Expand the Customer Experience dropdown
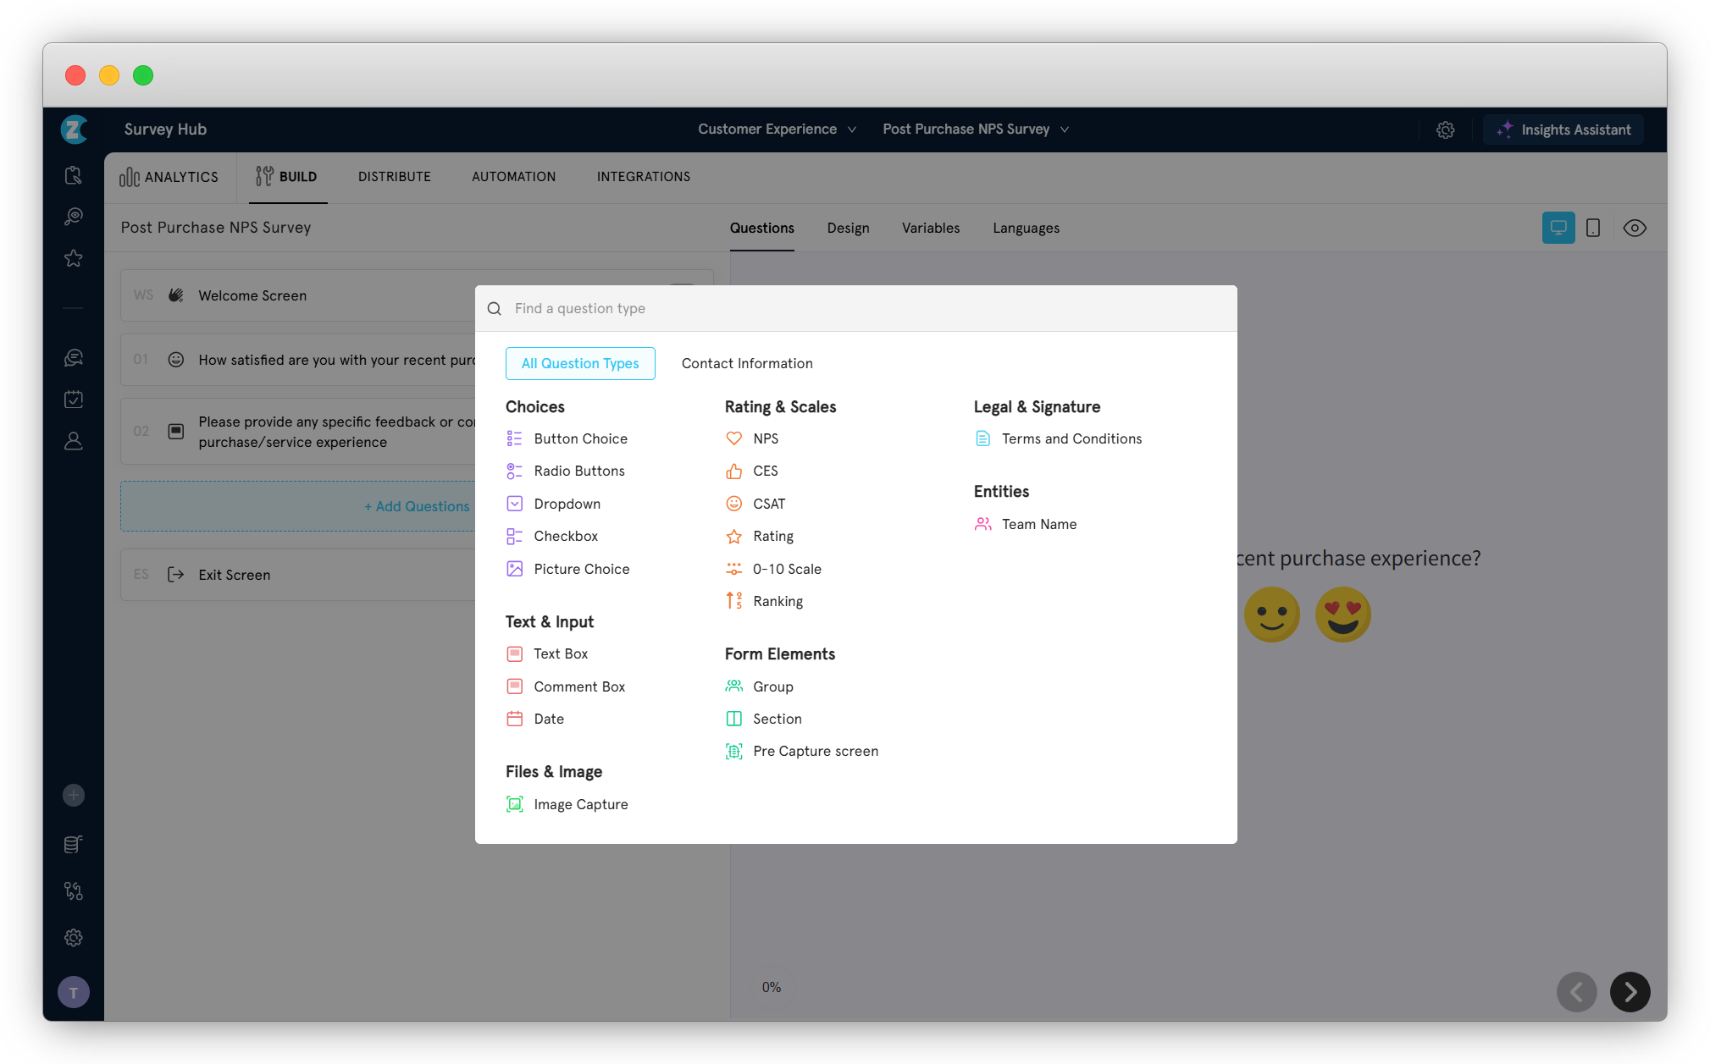Screen dimensions: 1710x1064 pos(777,129)
